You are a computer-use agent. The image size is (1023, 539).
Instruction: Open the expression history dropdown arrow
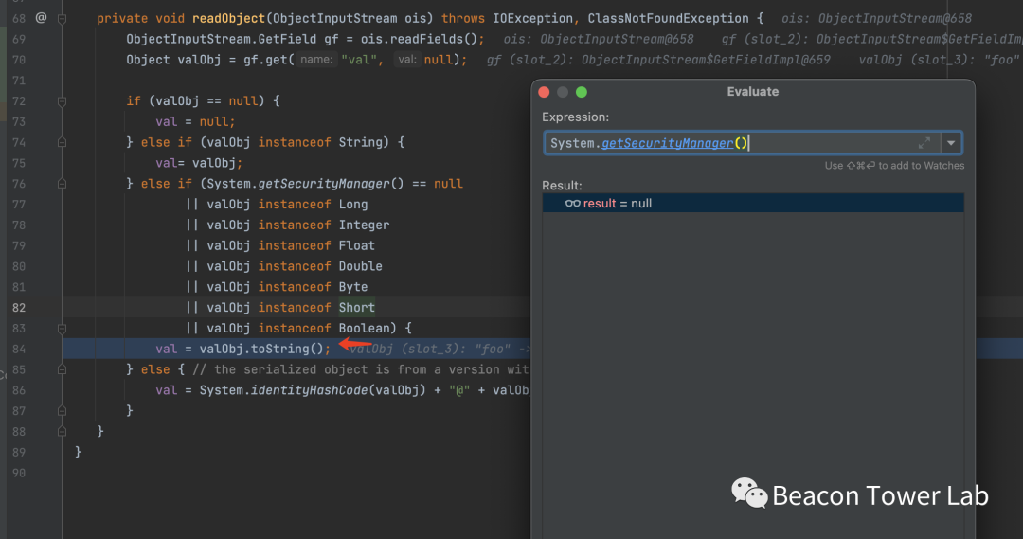[951, 143]
